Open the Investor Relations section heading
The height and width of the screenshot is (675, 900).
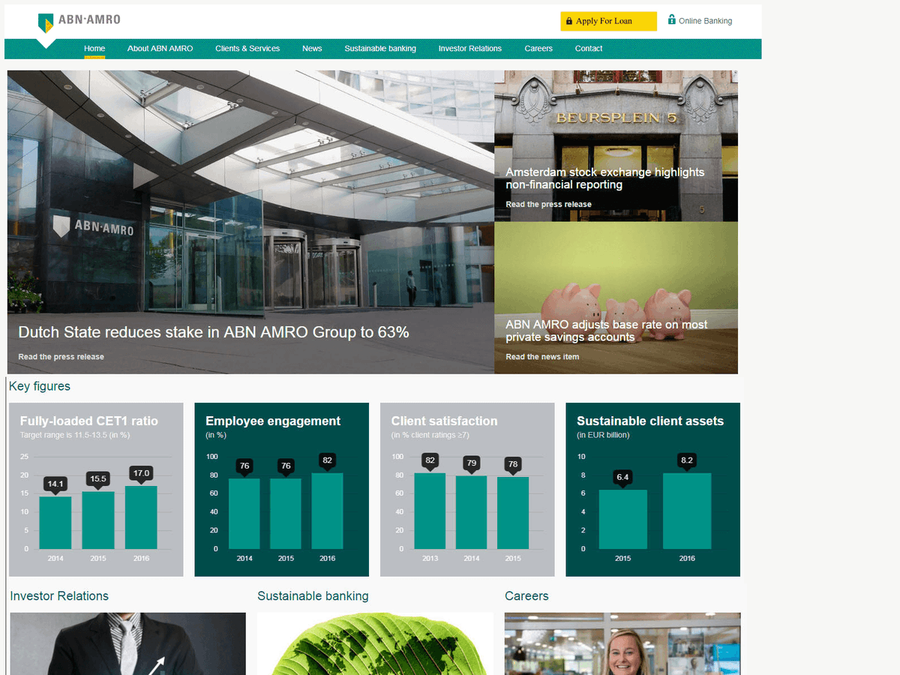(59, 596)
